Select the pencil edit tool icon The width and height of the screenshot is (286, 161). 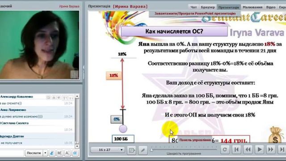[x=143, y=150]
